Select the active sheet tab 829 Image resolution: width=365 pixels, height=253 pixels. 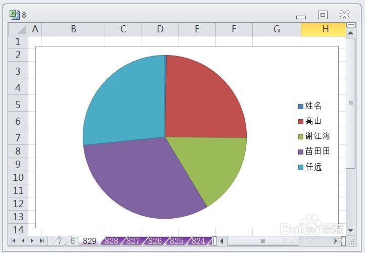[x=90, y=241]
